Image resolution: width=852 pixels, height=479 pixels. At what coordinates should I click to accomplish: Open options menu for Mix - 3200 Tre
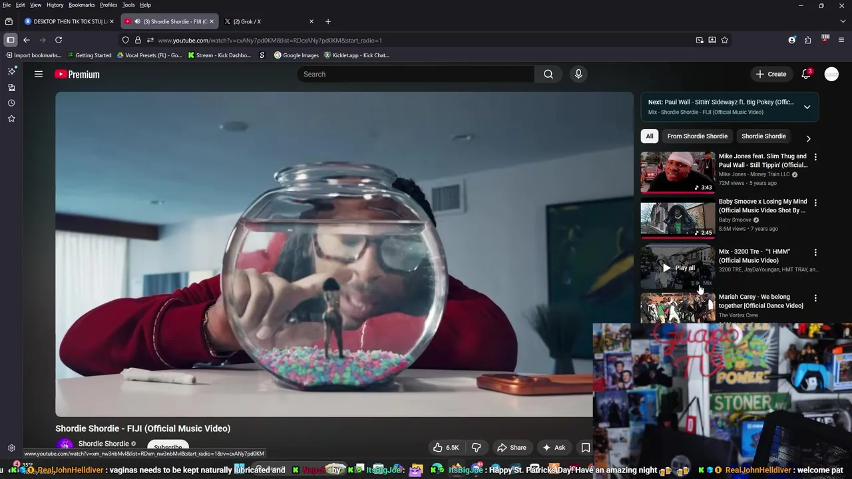(x=815, y=253)
